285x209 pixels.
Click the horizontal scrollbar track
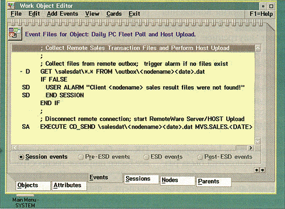[x=133, y=148]
